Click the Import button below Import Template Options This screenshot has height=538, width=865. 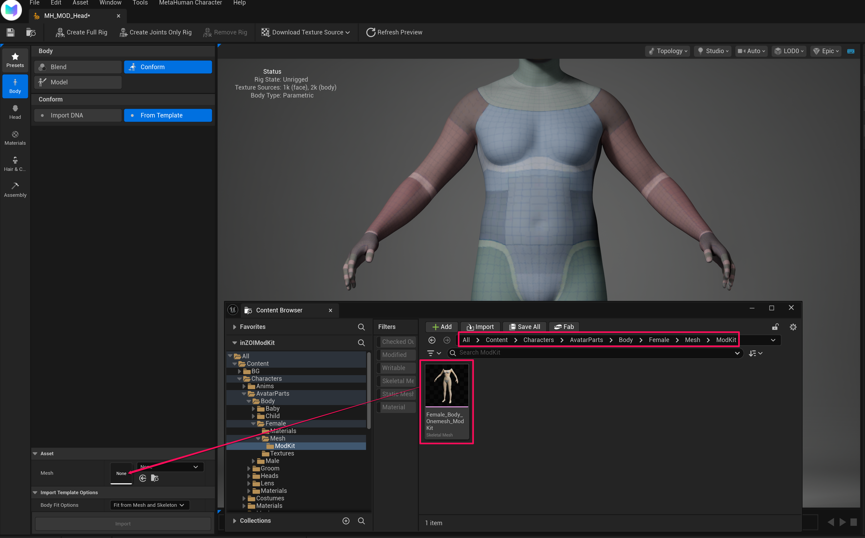pyautogui.click(x=123, y=523)
